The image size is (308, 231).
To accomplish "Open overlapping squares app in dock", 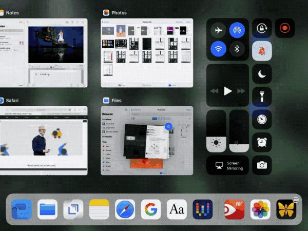I will point(73,209).
